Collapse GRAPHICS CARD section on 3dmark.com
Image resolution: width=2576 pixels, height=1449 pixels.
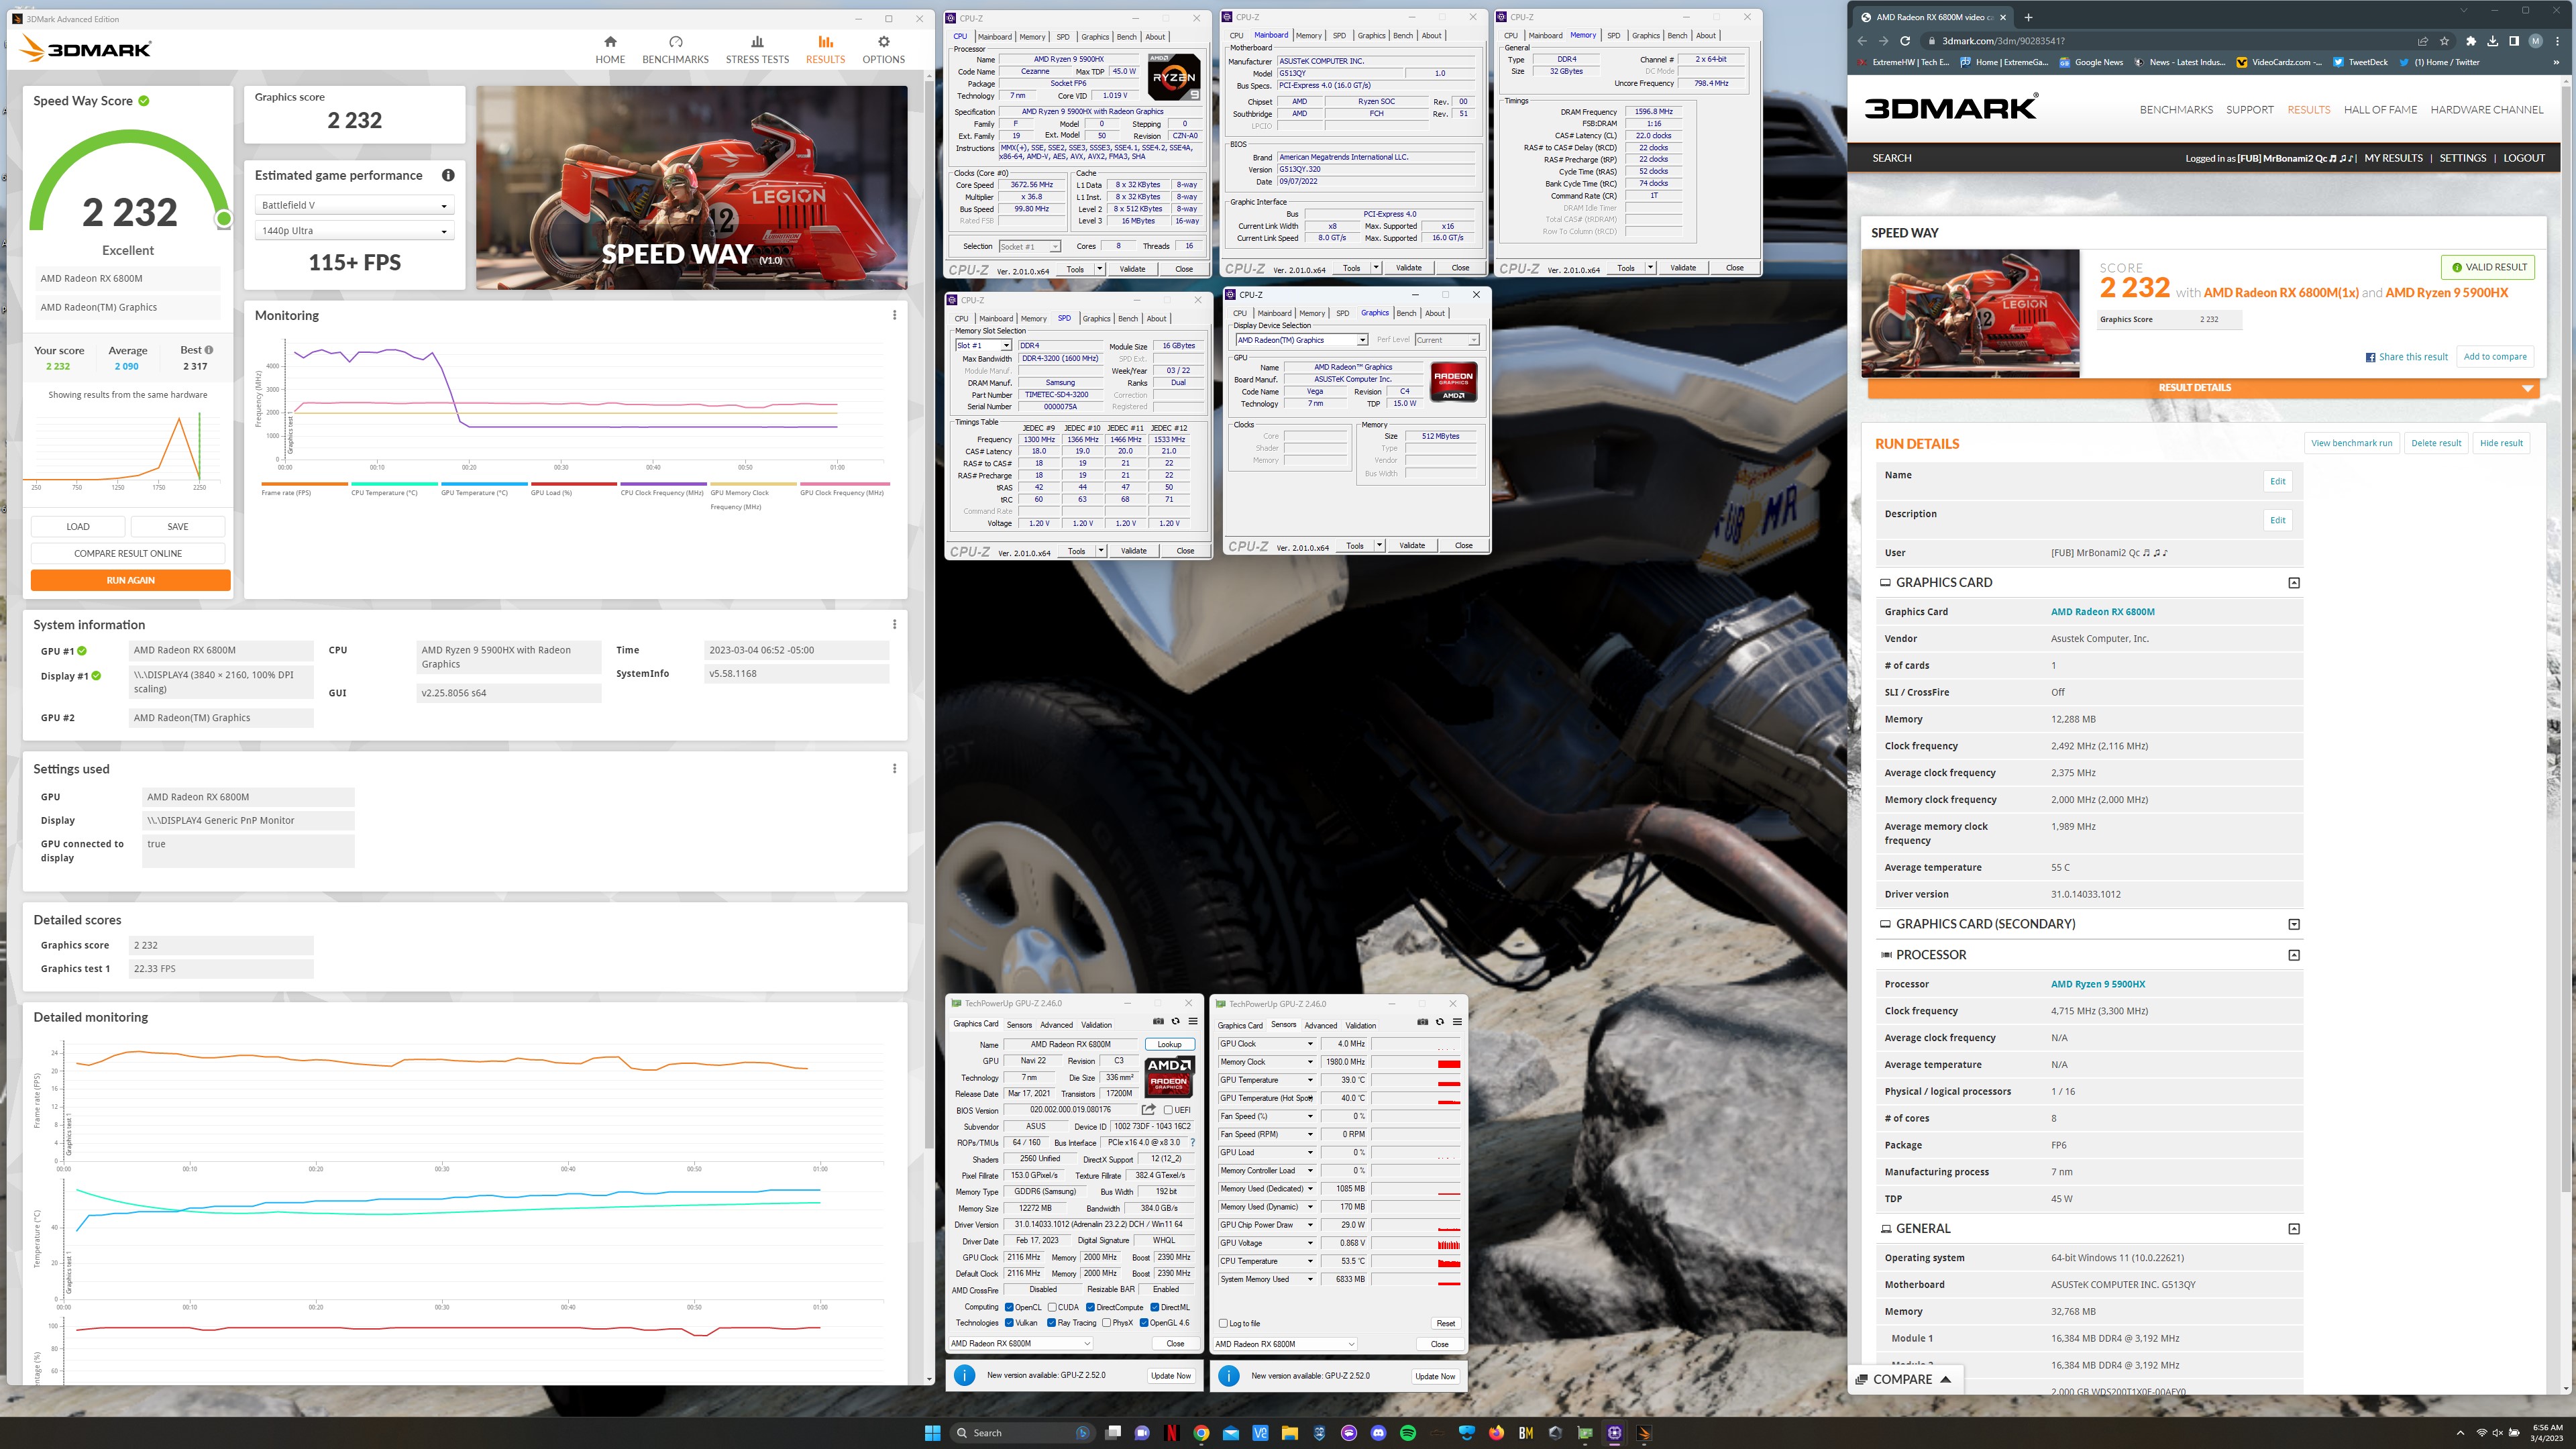[x=2294, y=583]
